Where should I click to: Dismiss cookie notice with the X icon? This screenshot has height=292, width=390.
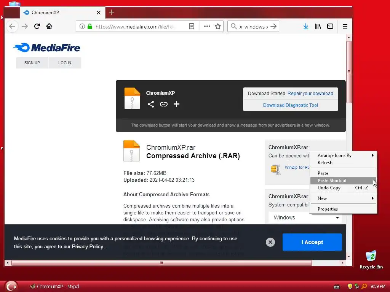270,242
